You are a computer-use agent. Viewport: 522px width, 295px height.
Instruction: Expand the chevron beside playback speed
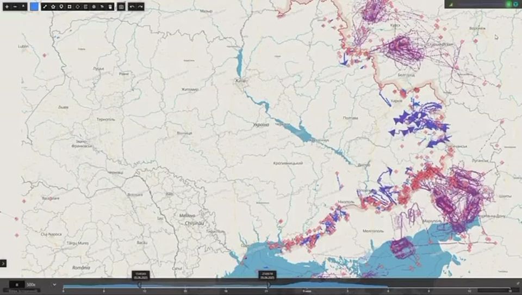(x=54, y=284)
